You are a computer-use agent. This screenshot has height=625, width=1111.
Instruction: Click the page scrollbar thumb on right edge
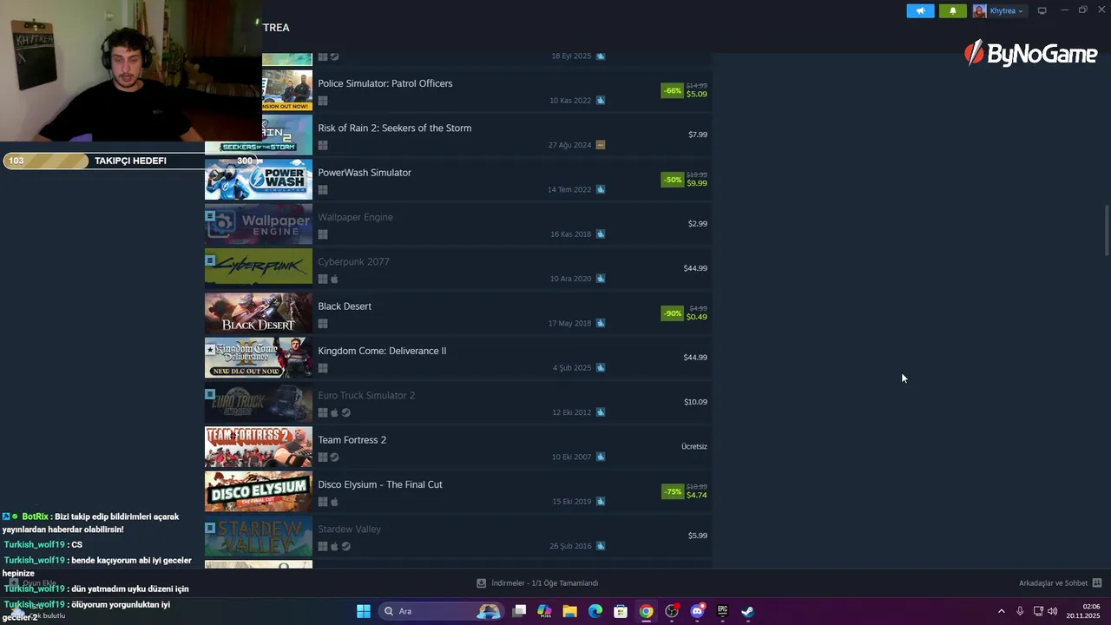click(x=1106, y=229)
